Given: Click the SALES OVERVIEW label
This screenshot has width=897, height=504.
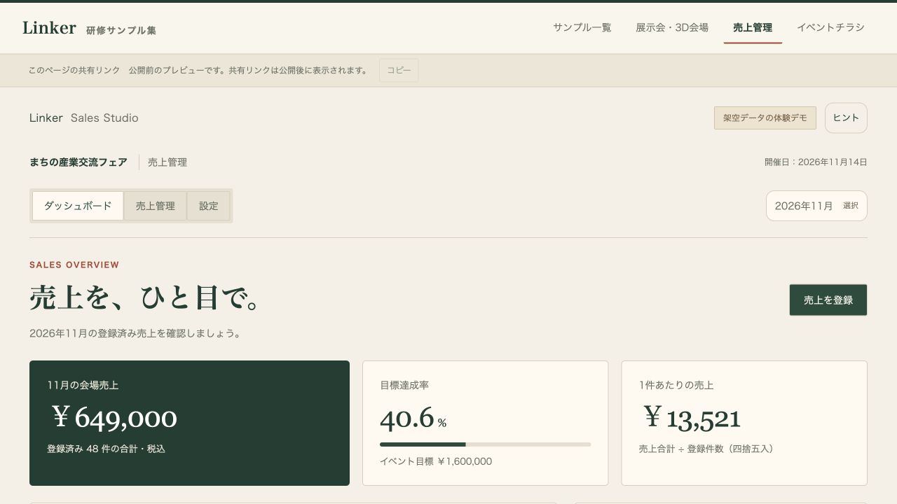Looking at the screenshot, I should [74, 265].
